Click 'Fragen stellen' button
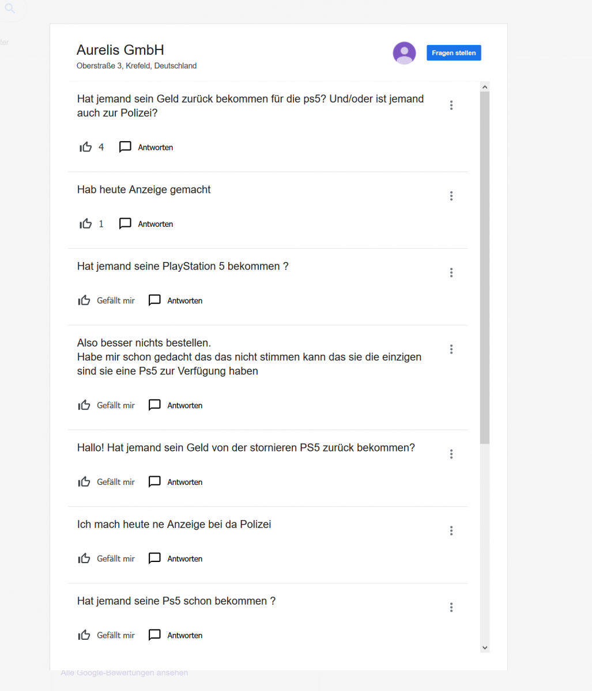The image size is (592, 691). point(454,53)
